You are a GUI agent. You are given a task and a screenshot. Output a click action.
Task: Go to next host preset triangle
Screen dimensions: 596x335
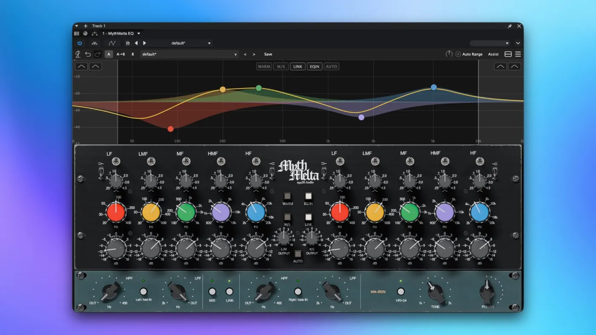pyautogui.click(x=144, y=43)
